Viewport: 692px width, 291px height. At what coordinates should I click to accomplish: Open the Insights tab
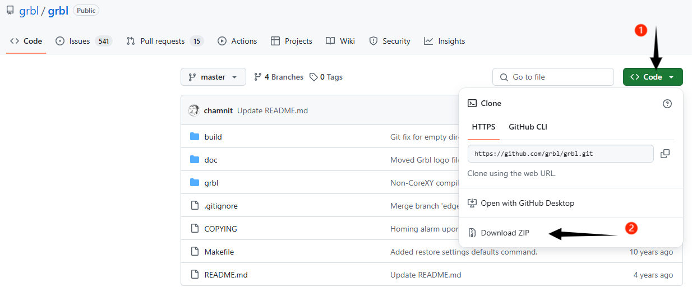(x=445, y=41)
